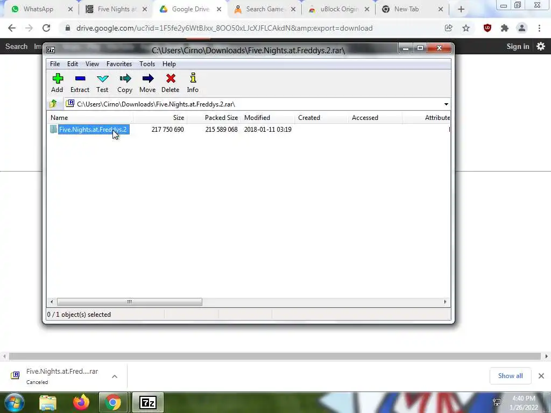551x413 pixels.
Task: Open the Favorites menu
Action: [119, 64]
